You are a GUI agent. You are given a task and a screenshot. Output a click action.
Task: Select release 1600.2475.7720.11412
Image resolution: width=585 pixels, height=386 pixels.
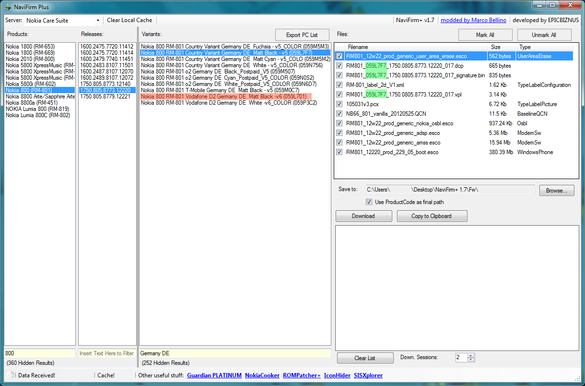(x=107, y=47)
